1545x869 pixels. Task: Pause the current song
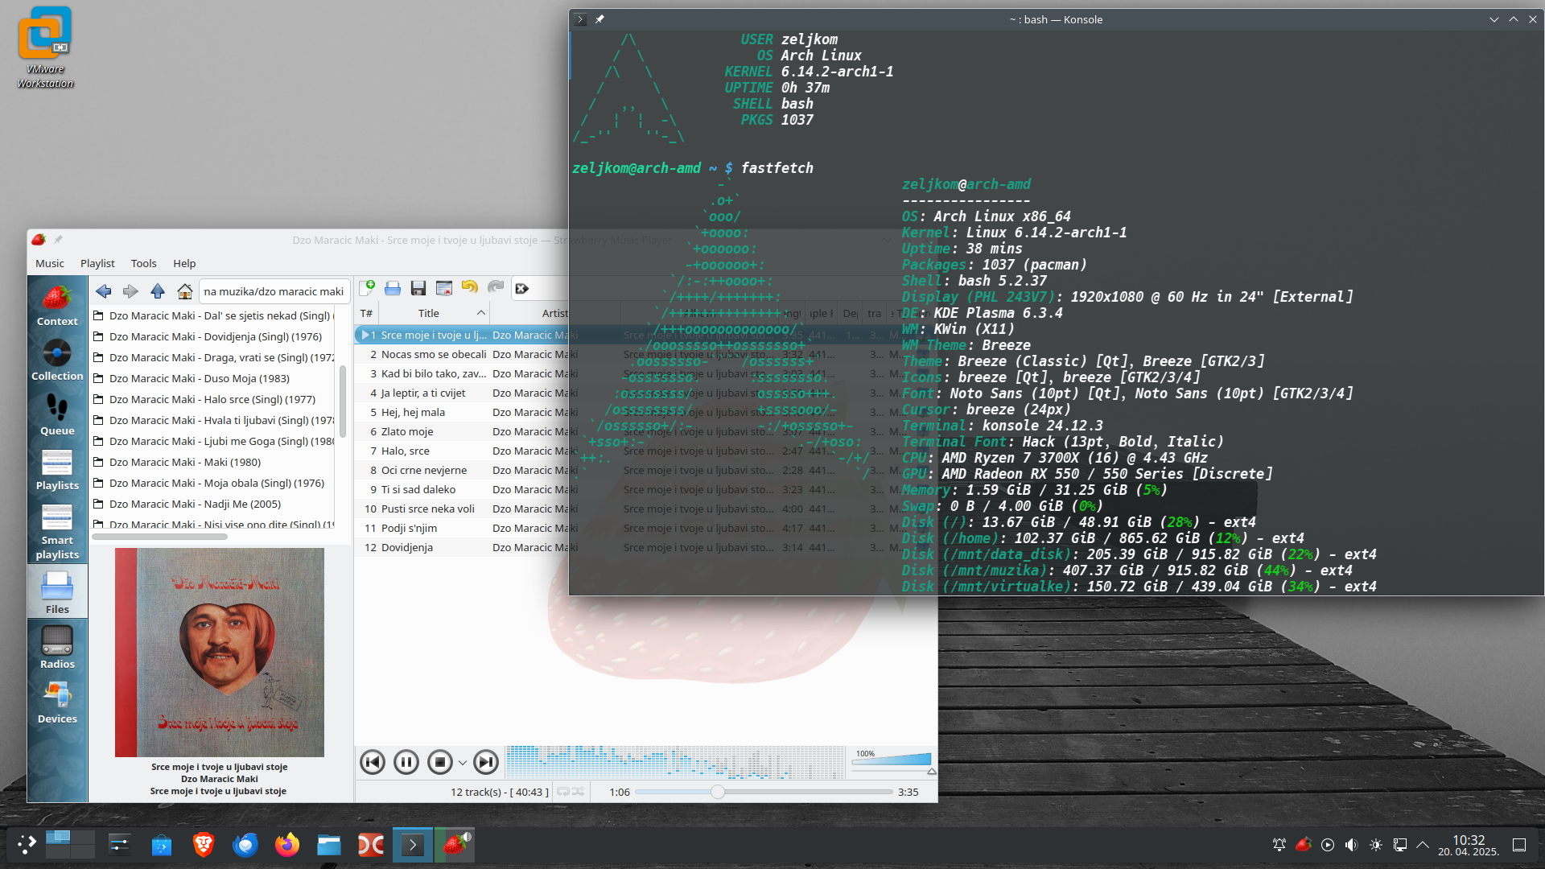406,762
